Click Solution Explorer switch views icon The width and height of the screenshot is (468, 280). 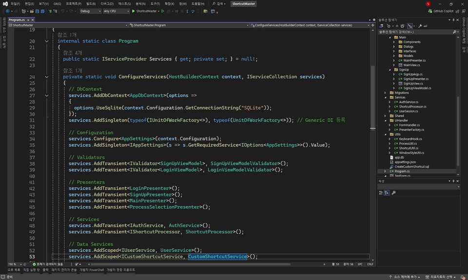(381, 26)
